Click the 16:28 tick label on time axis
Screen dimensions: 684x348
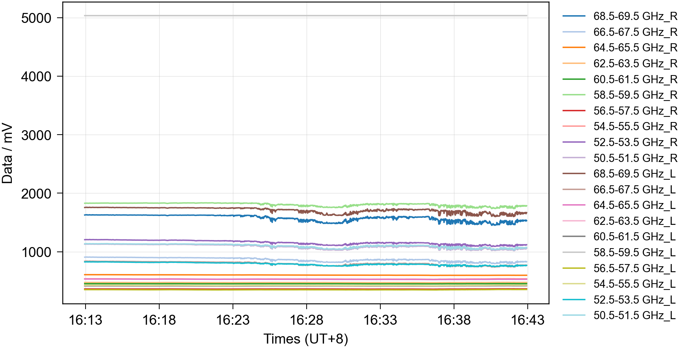[x=306, y=320]
